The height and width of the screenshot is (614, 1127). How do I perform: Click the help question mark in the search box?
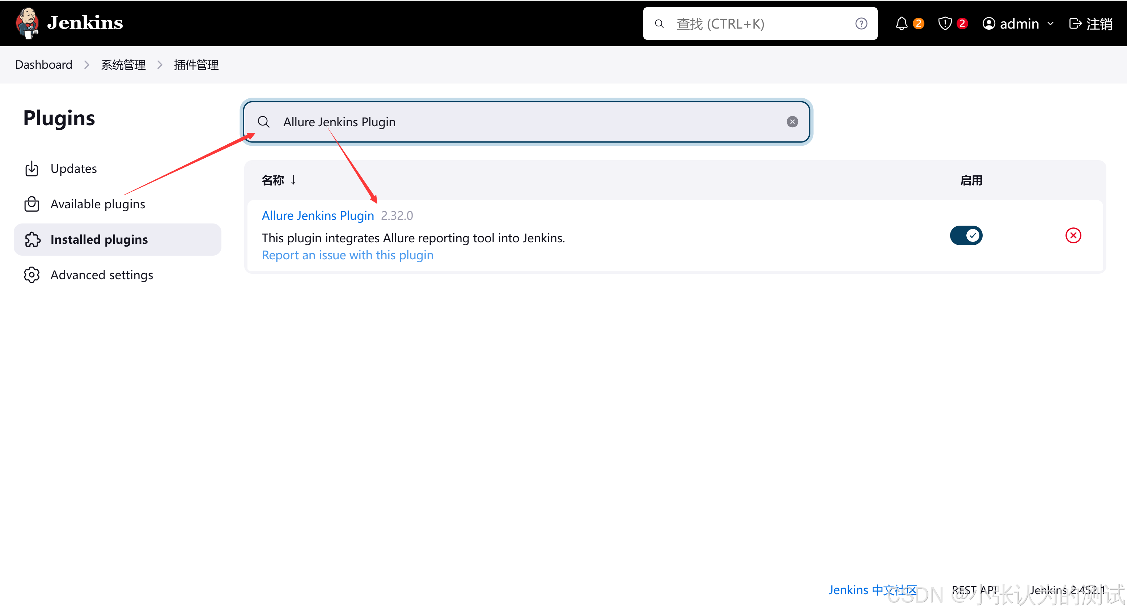coord(861,24)
